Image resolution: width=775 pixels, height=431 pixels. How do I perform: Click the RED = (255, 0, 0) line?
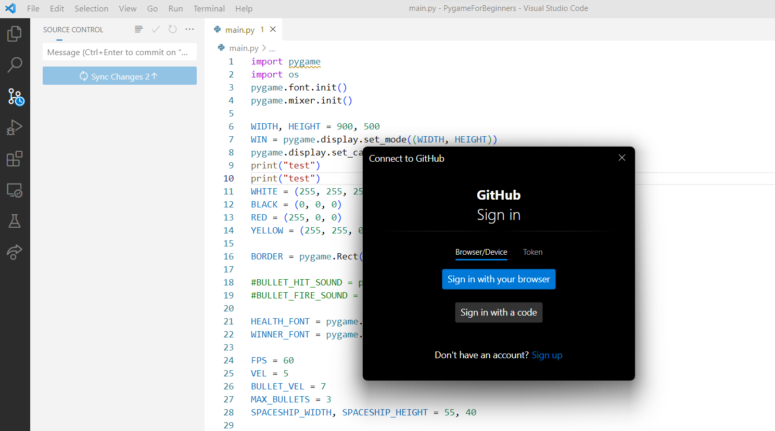[296, 217]
